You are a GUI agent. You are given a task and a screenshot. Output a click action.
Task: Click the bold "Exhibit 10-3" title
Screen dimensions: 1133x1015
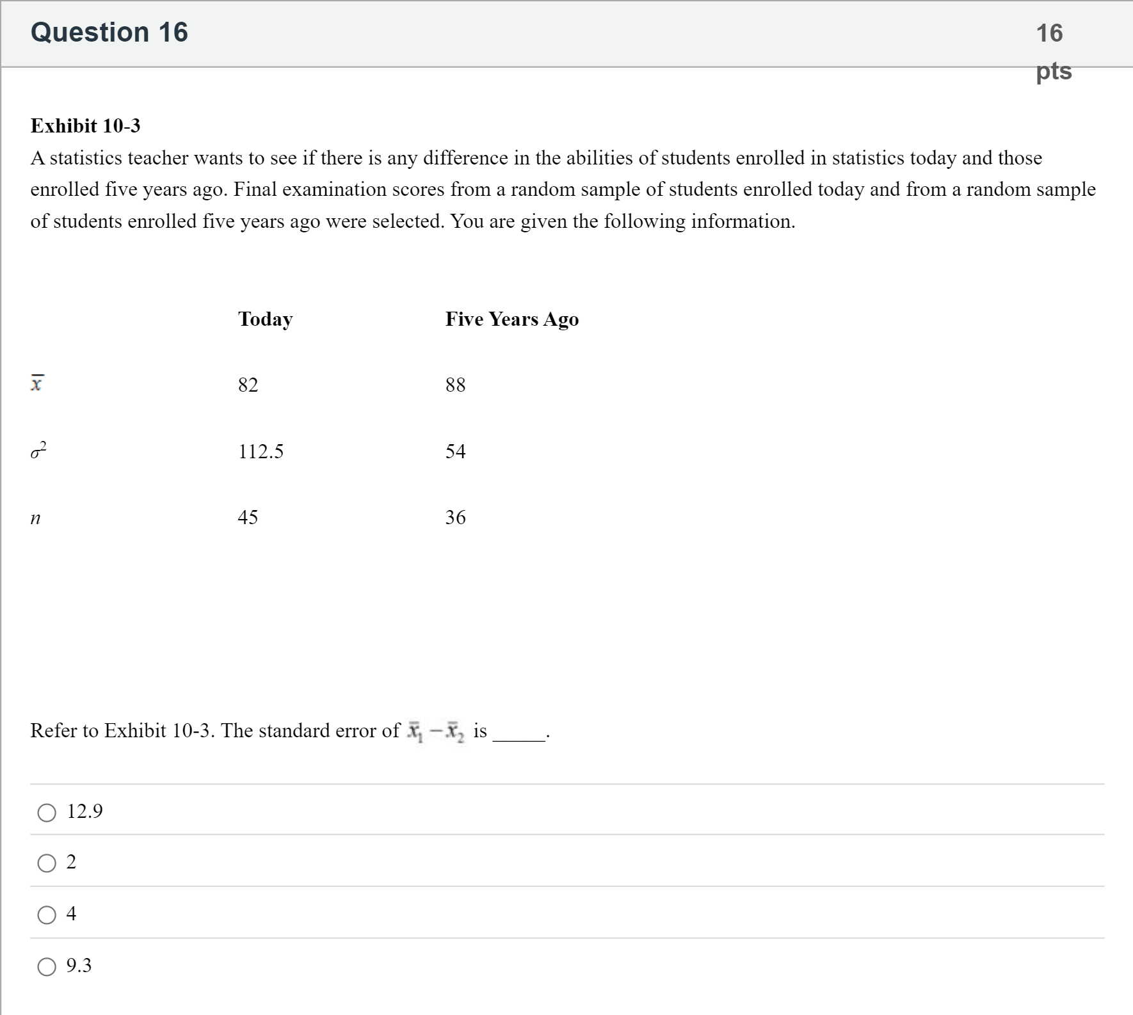point(85,126)
